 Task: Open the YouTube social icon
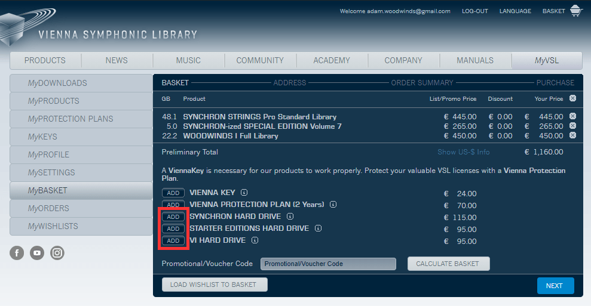tap(37, 253)
